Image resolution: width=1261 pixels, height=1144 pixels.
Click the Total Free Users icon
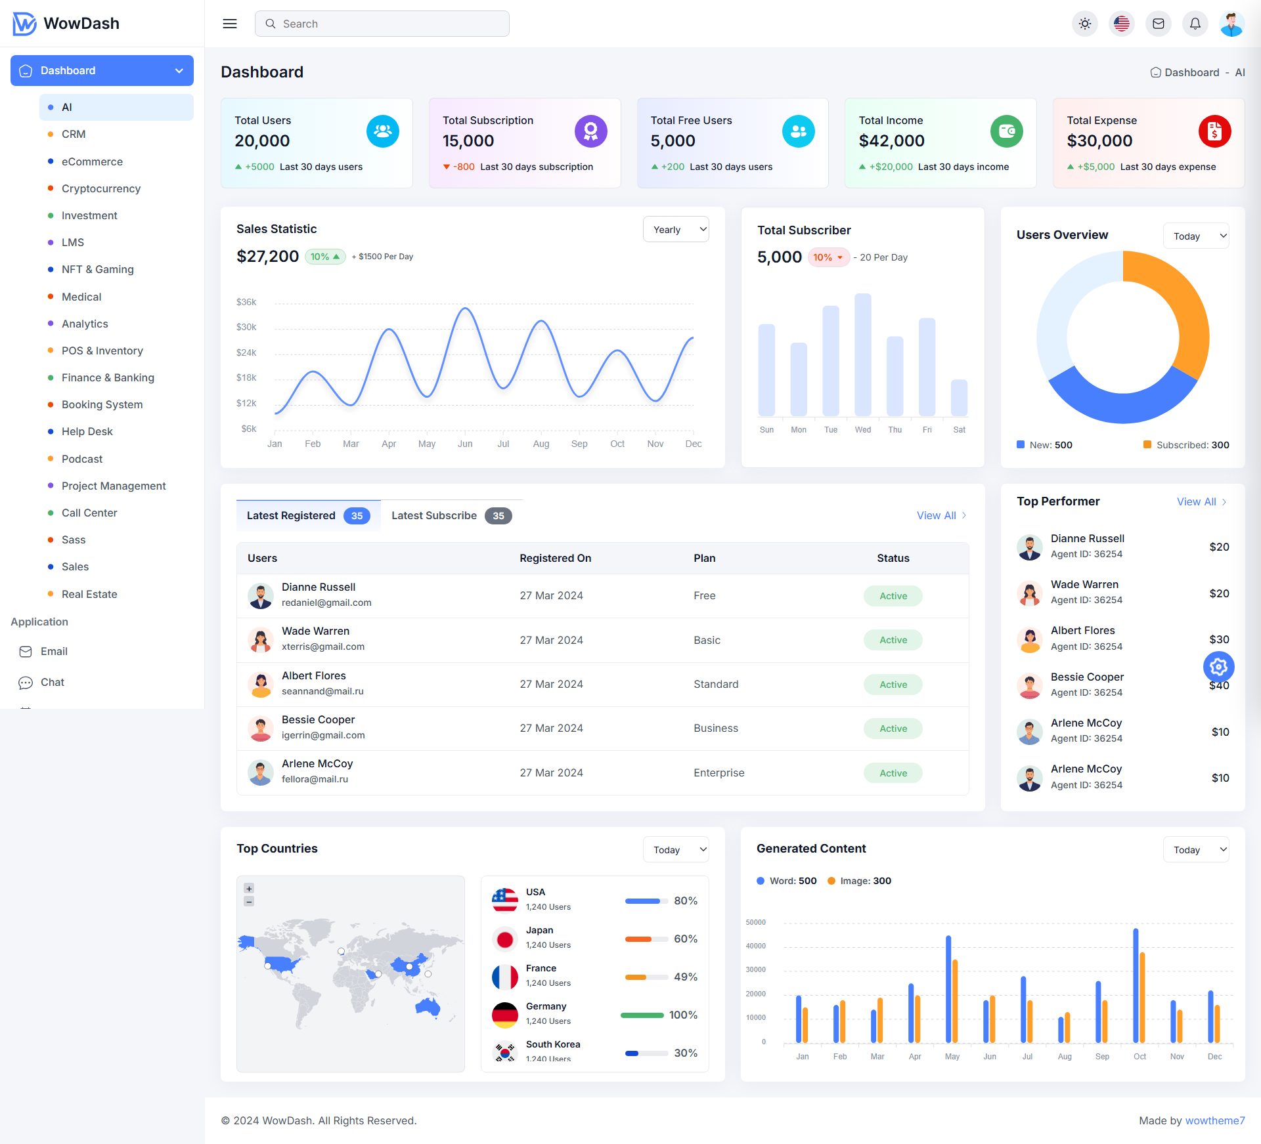799,131
